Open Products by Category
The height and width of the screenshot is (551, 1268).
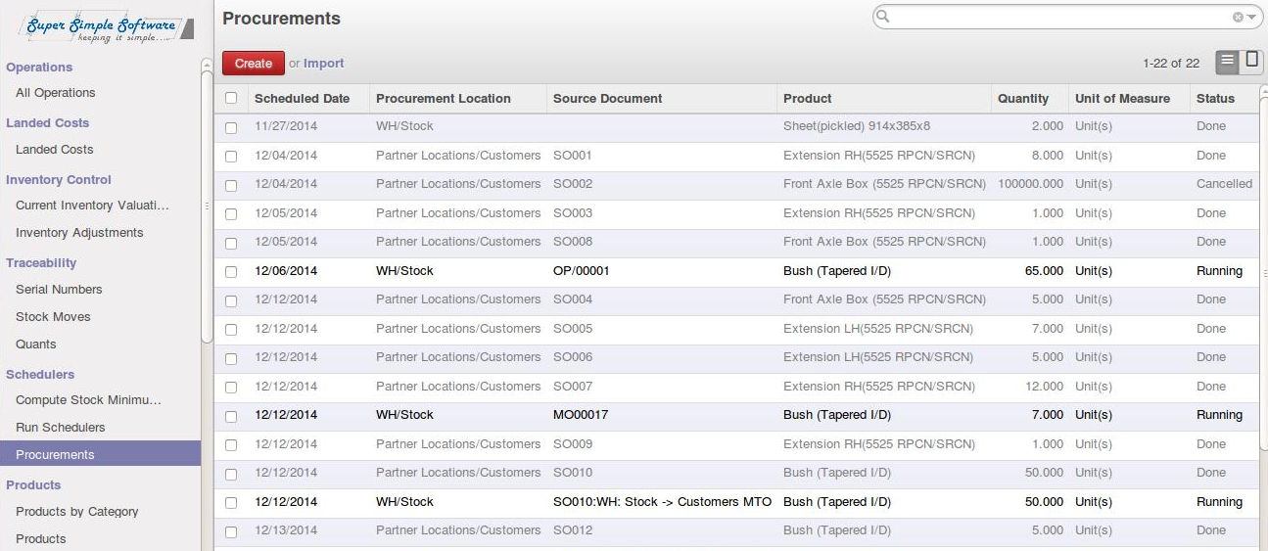[77, 512]
